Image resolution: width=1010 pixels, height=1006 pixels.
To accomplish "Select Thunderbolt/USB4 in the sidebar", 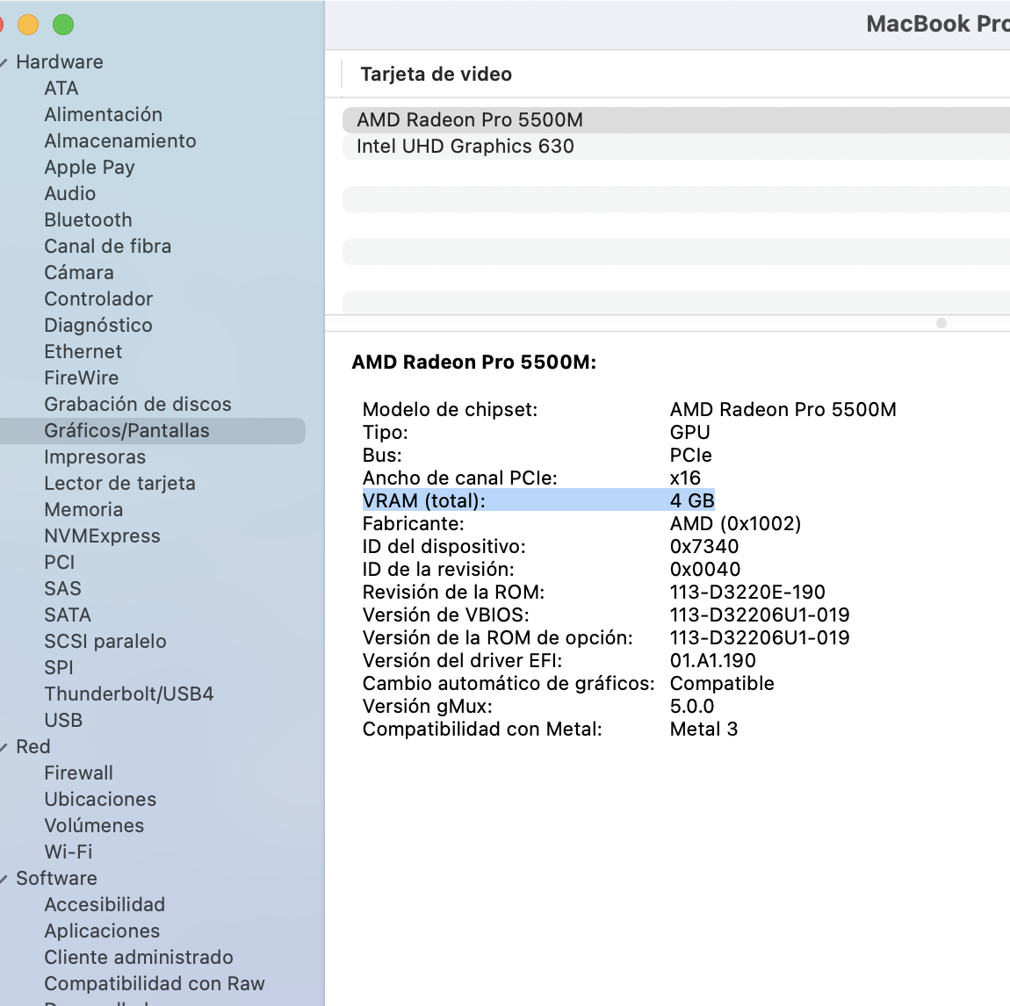I will click(x=128, y=694).
